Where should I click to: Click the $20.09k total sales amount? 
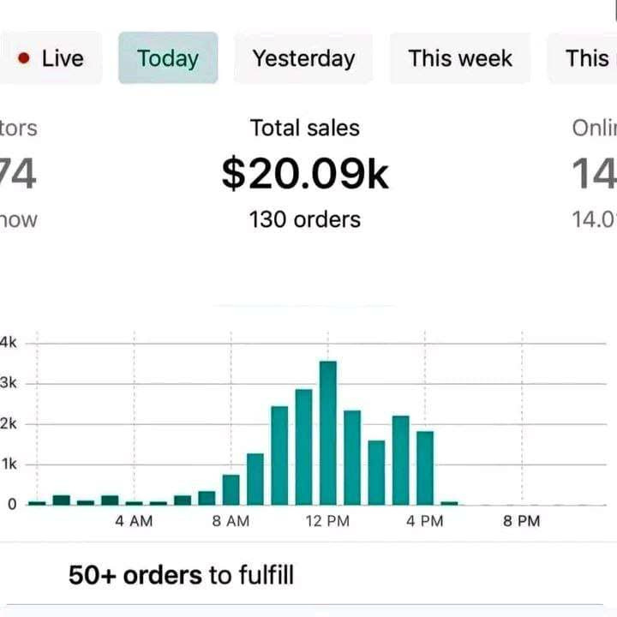coord(305,173)
